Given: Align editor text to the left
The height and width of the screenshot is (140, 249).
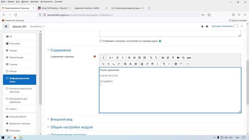Looking at the screenshot, I should click(125, 64).
